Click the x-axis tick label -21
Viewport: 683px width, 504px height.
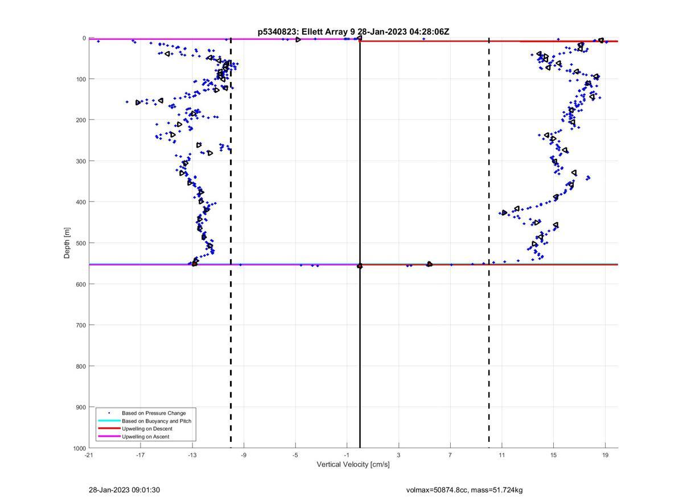coord(89,455)
